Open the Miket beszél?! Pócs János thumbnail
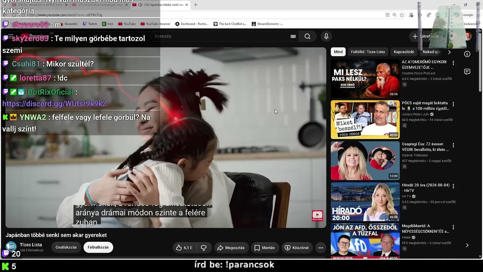The image size is (483, 272). point(365,120)
